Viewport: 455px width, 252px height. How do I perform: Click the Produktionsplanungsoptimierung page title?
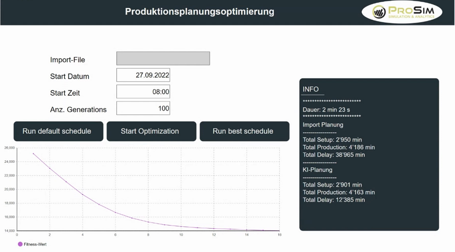(200, 12)
